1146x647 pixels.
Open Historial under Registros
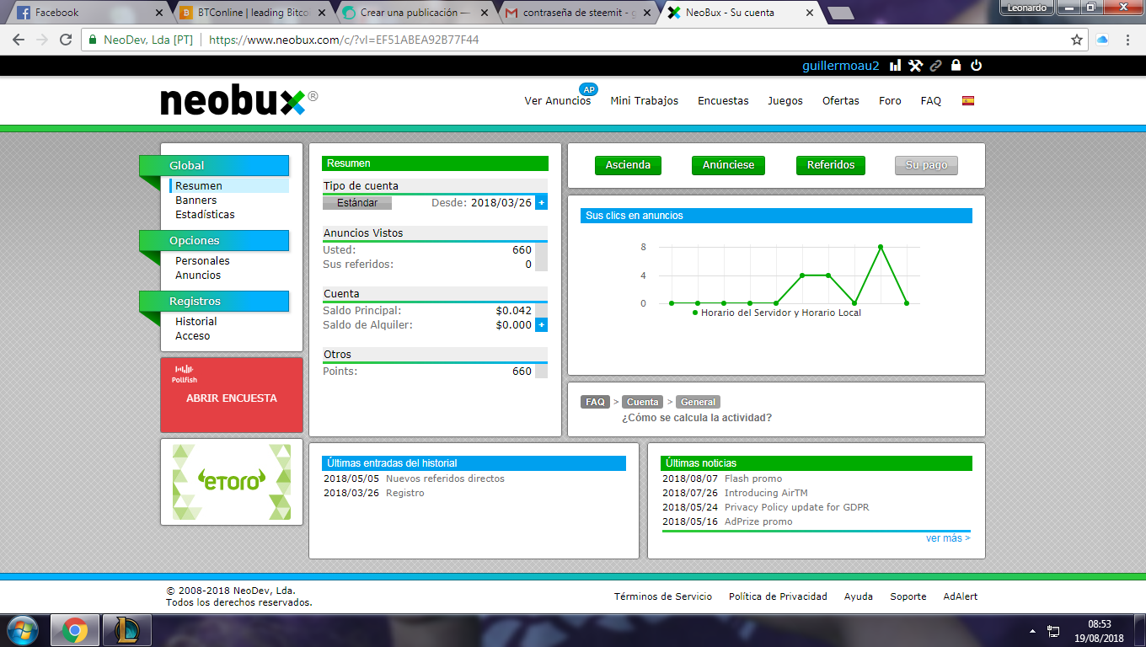(196, 322)
